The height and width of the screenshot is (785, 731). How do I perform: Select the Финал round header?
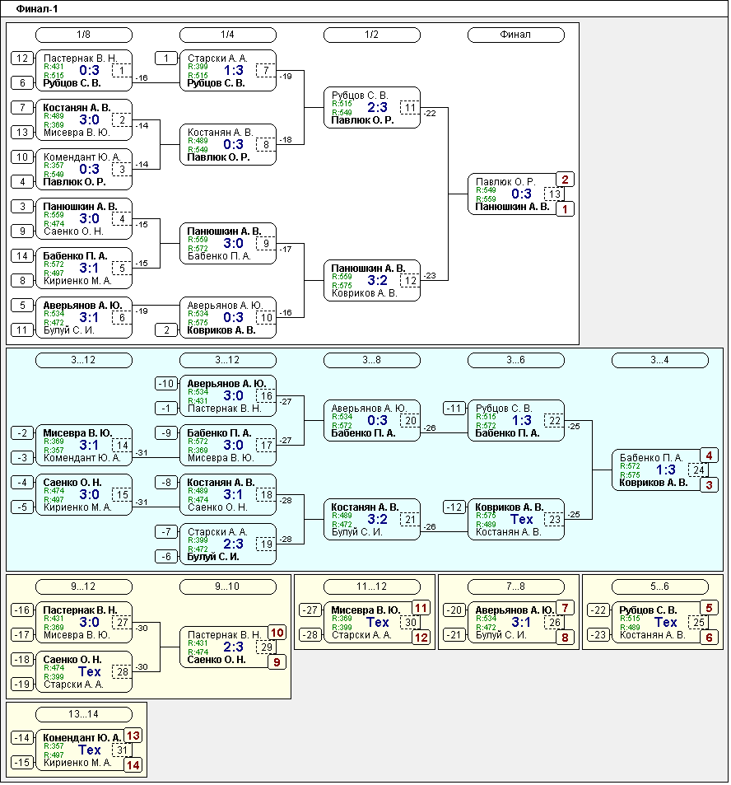pos(516,35)
